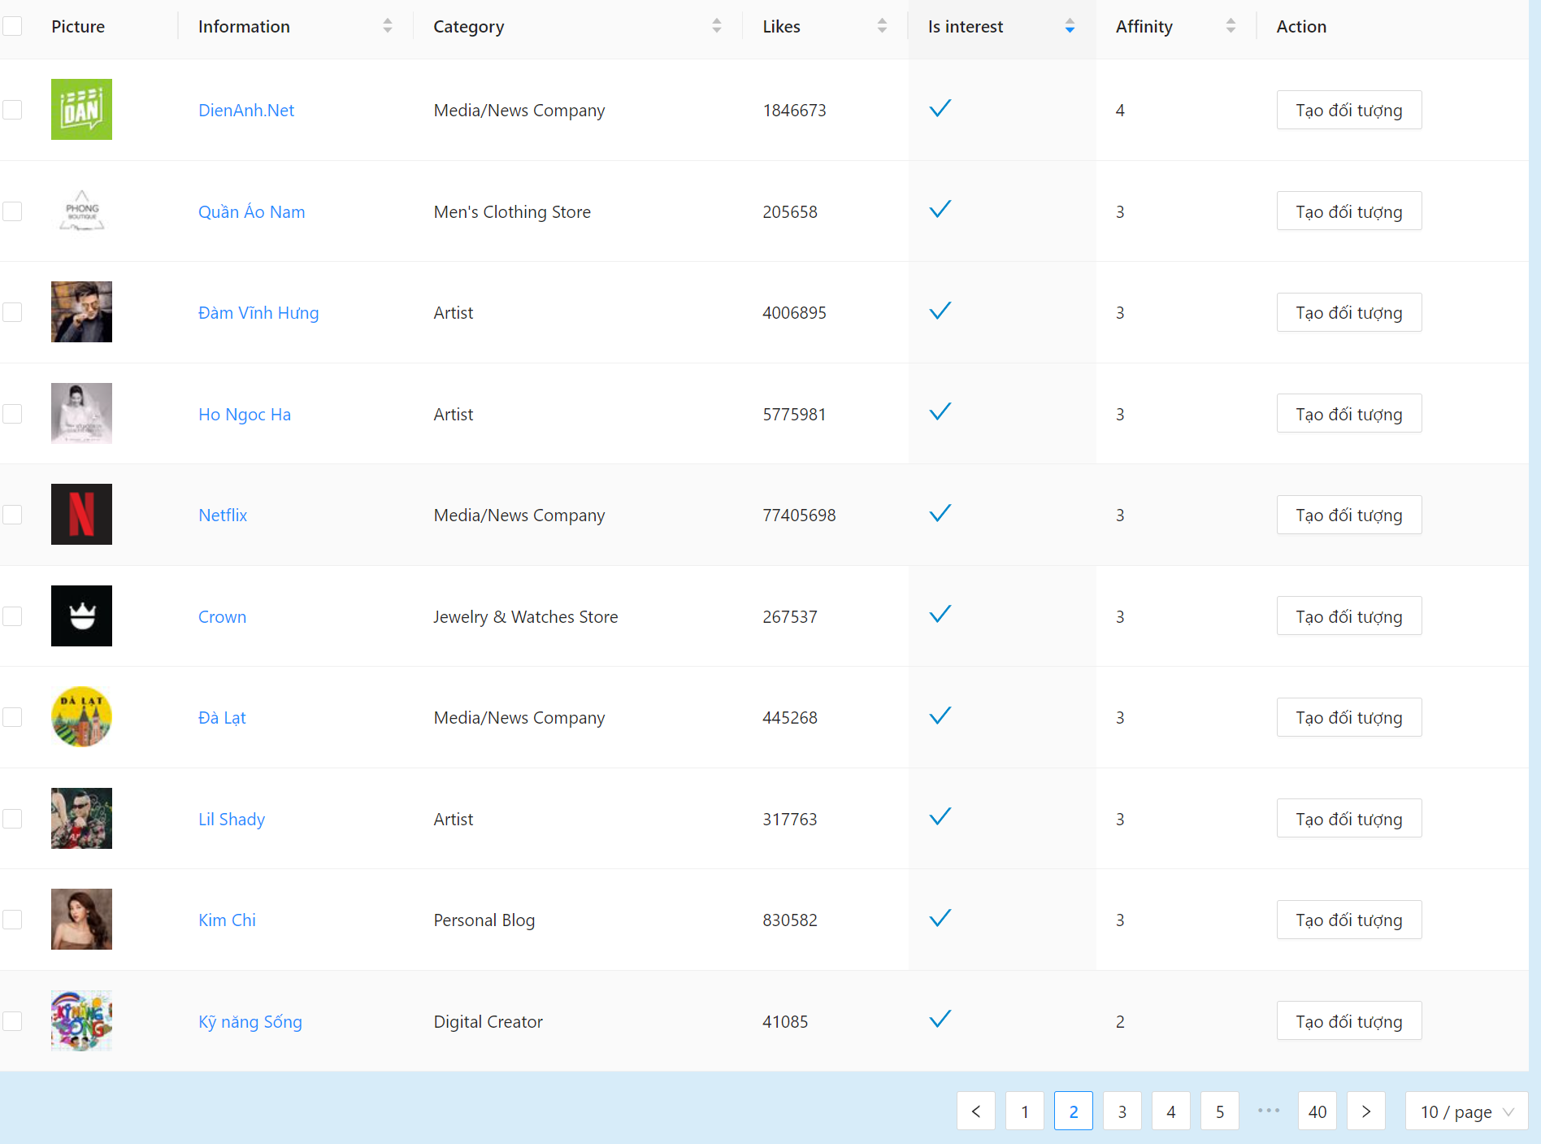Select the Quần Áo Nam row checkbox

coord(12,211)
